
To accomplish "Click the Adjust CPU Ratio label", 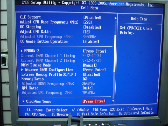I will coord(35,32).
